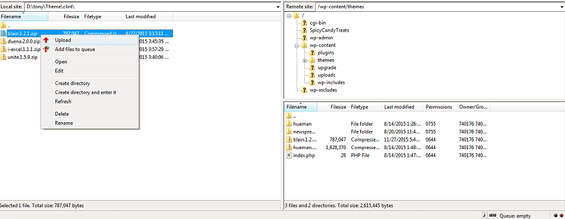
Task: Sort remote files by Permissions header
Action: [440, 107]
